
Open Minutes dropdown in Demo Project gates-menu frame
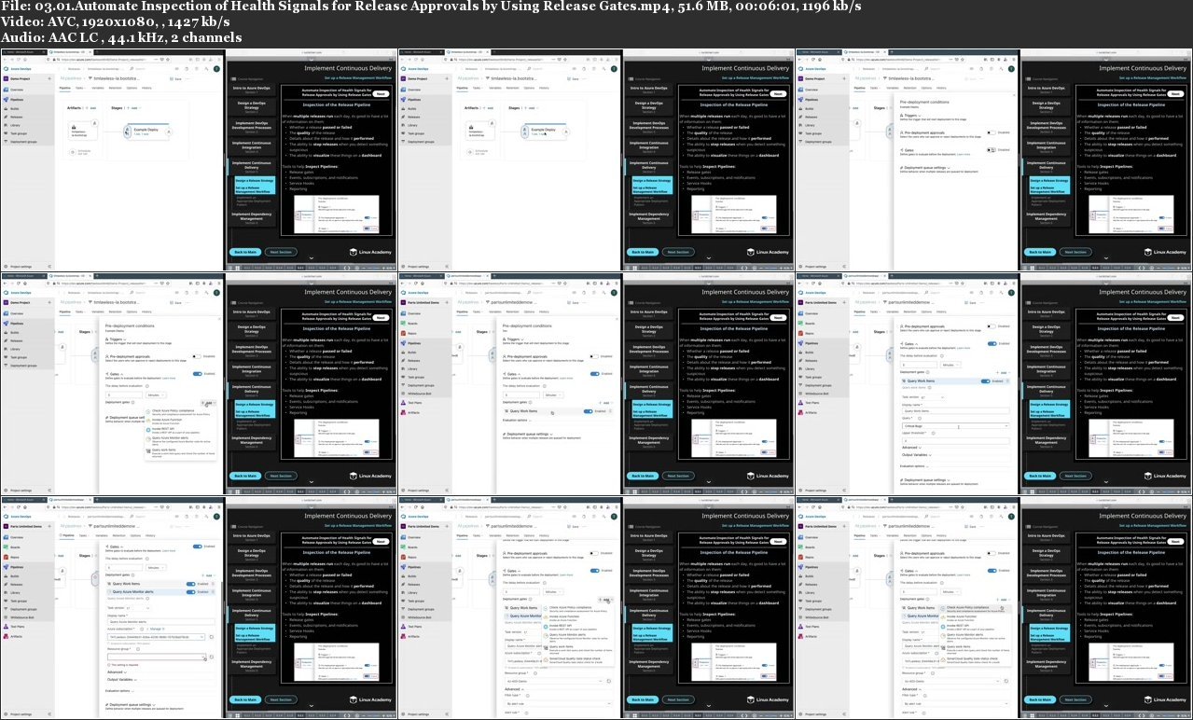156,395
